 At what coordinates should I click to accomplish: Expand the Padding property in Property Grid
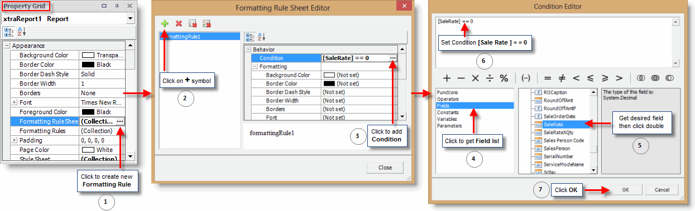point(14,140)
